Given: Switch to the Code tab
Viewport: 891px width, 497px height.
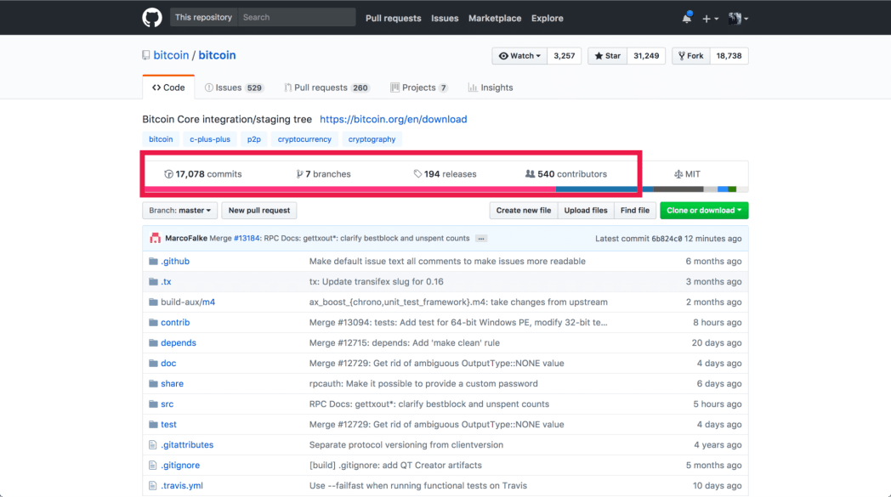Looking at the screenshot, I should pyautogui.click(x=168, y=88).
